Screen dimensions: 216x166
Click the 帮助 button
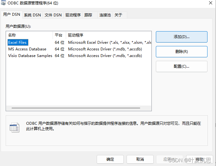coord(200,159)
